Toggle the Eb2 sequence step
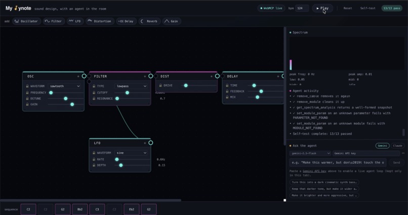408x215 pixels. point(132,209)
